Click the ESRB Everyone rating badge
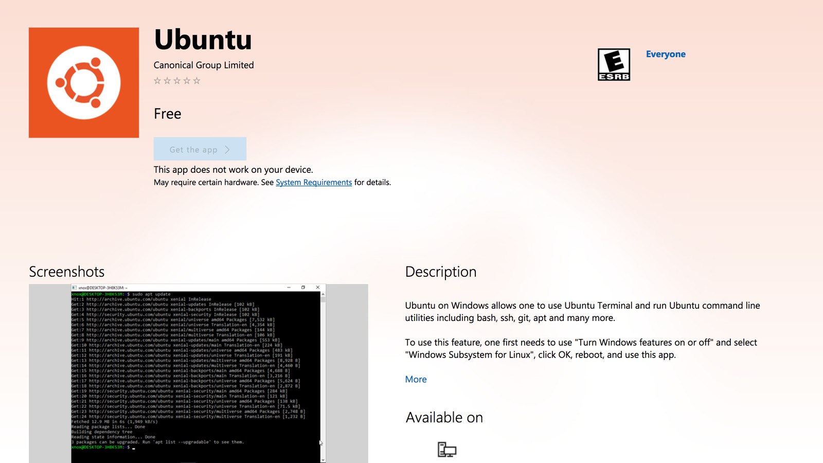Screen dimensions: 823x463 [x=614, y=64]
